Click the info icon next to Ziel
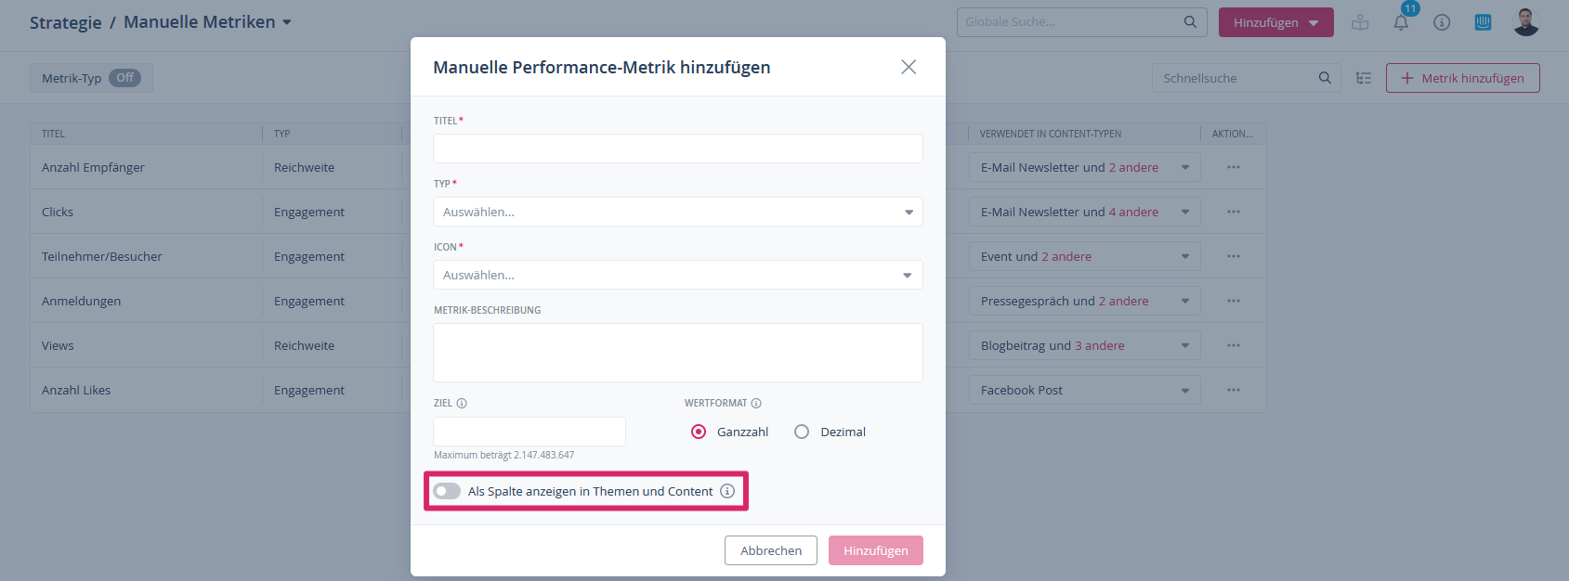The width and height of the screenshot is (1569, 581). coord(462,404)
